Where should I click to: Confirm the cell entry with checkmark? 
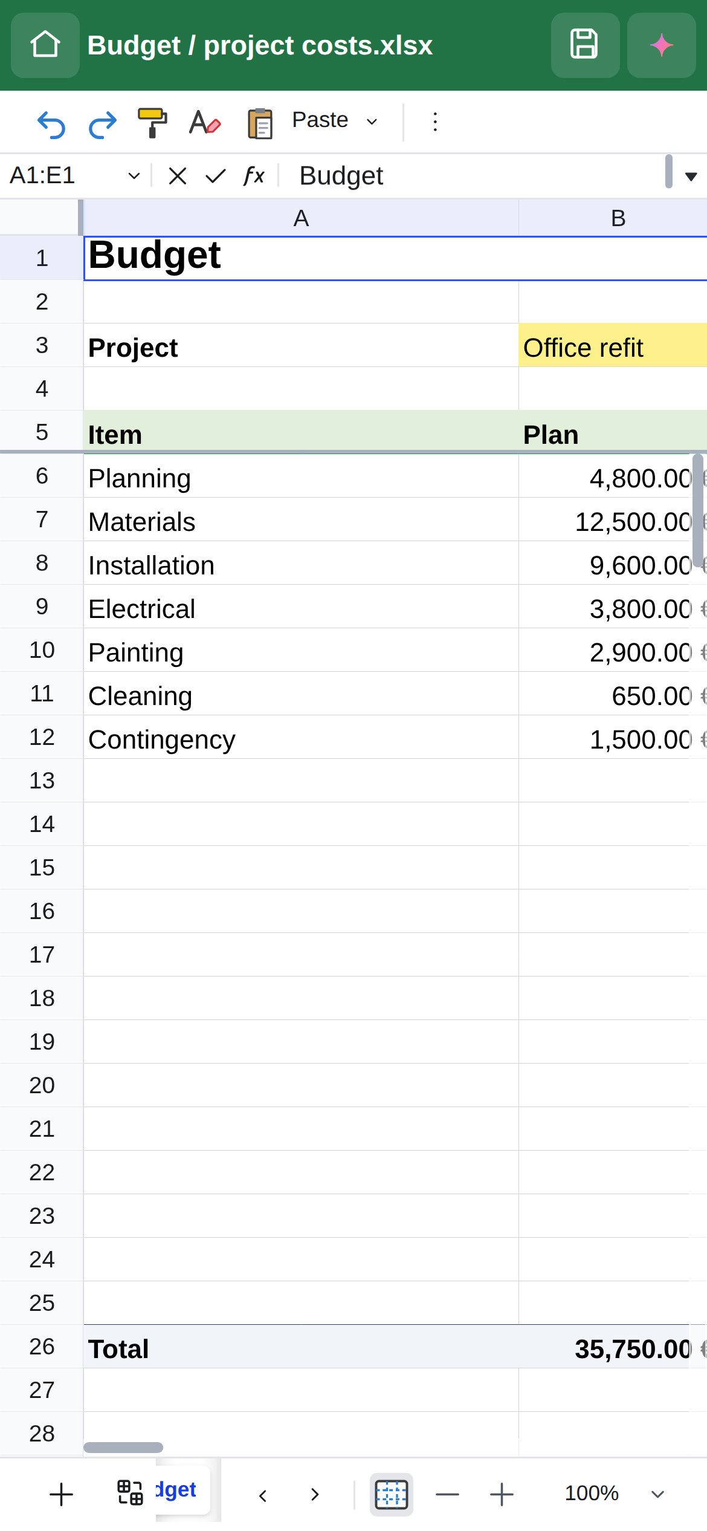coord(215,176)
